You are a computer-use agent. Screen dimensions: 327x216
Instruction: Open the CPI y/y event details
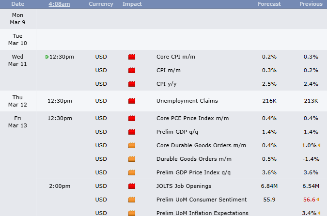pyautogui.click(x=167, y=84)
